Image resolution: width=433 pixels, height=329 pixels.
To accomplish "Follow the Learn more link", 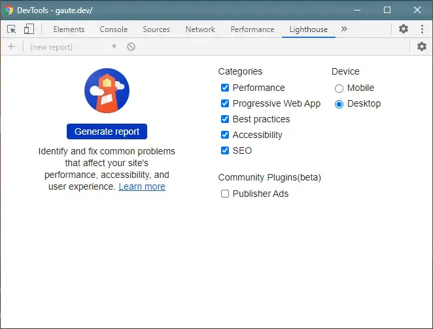I will click(142, 186).
